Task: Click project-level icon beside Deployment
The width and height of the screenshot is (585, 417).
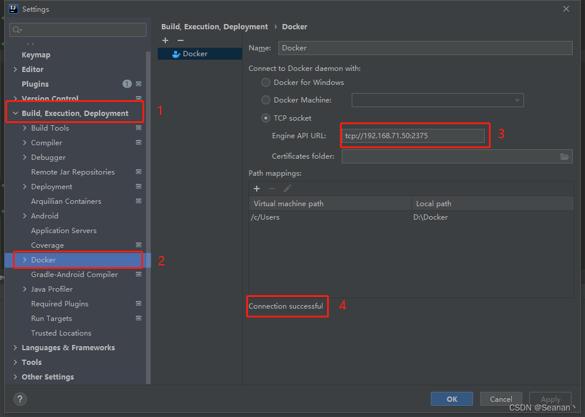Action: tap(139, 186)
